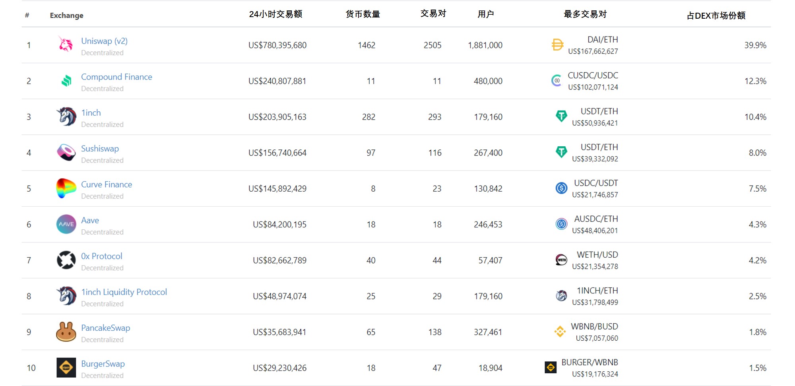Click the BURGER/WBNB trading pair
The height and width of the screenshot is (386, 795).
pyautogui.click(x=589, y=363)
